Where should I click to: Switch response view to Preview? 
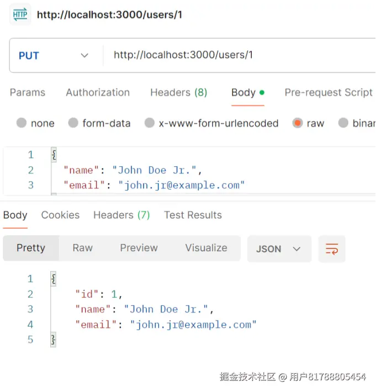click(139, 248)
